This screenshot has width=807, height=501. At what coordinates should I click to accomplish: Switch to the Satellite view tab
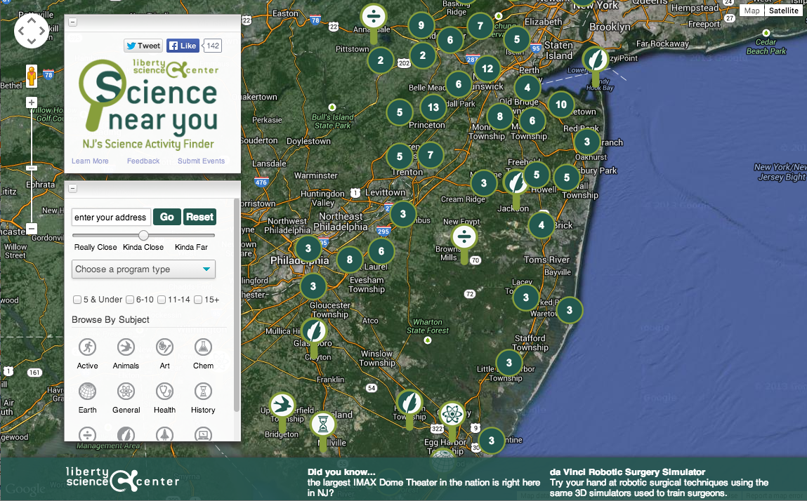[783, 11]
